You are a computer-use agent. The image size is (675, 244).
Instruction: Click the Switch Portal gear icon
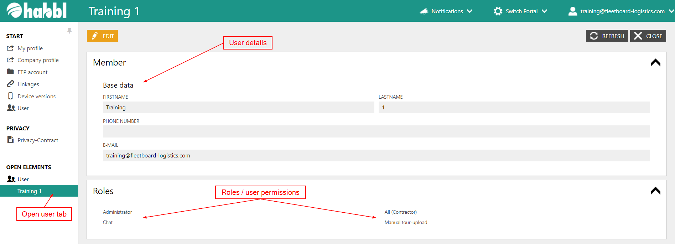(498, 11)
